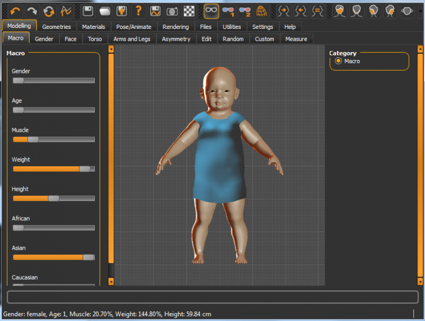This screenshot has width=425, height=321.
Task: Click the left panel scrollbar down arrow
Action: pos(111,281)
